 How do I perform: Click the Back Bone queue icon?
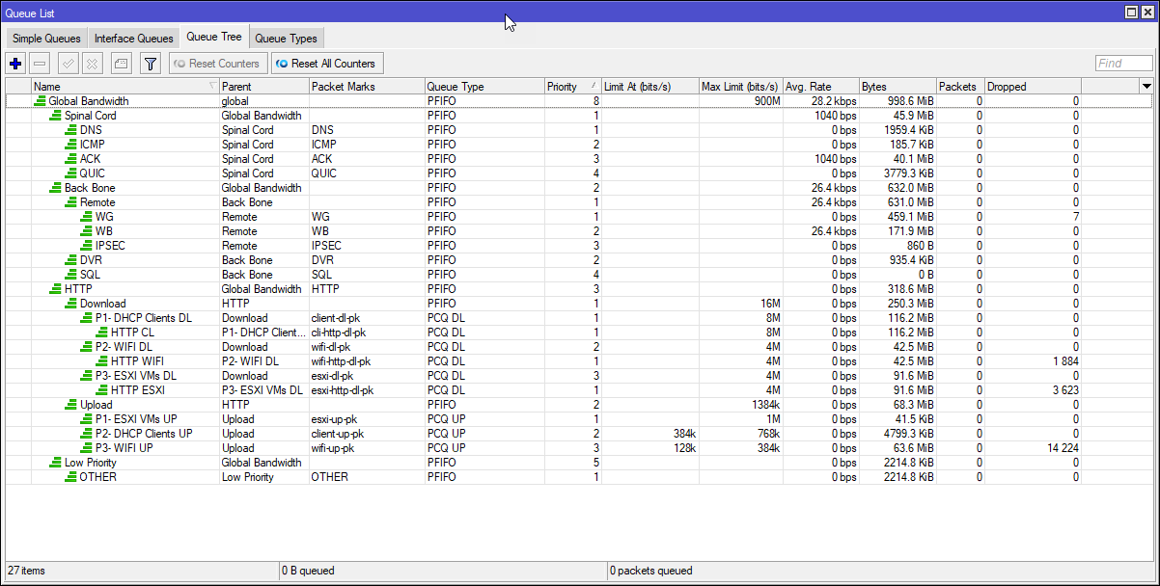[55, 188]
